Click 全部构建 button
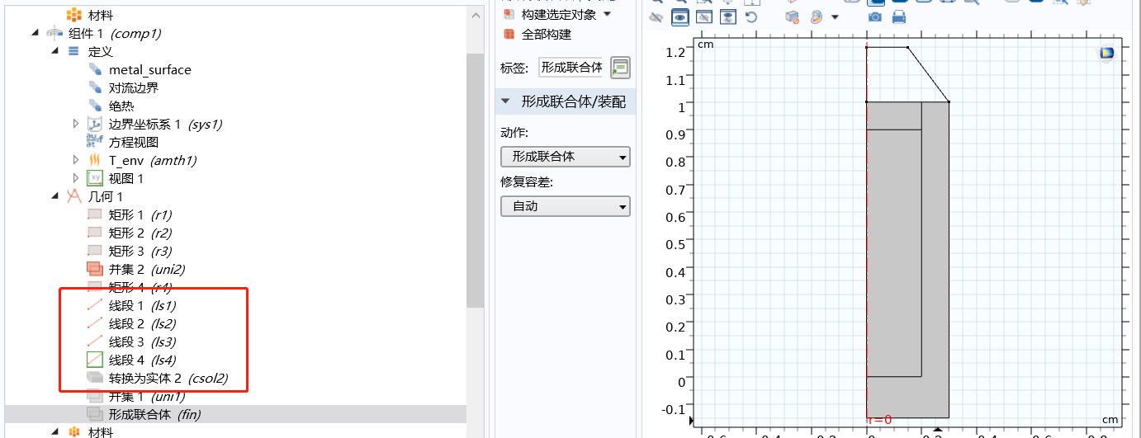 pos(537,34)
